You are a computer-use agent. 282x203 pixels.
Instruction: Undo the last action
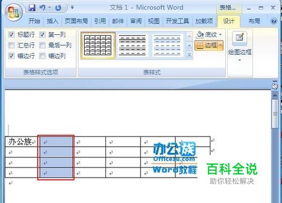pos(42,8)
